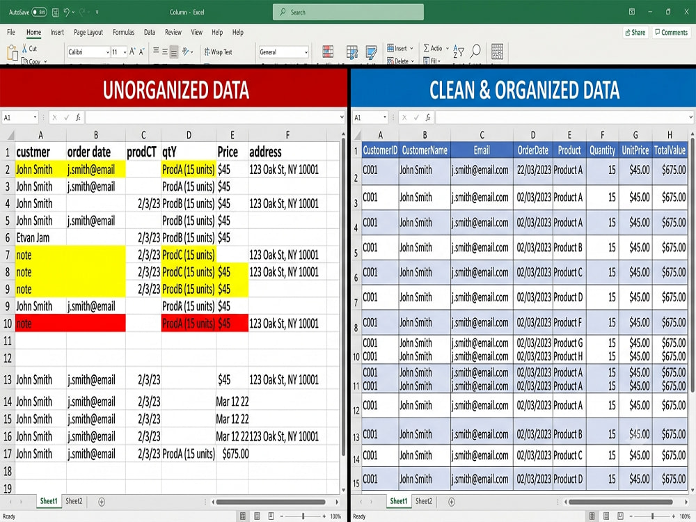
Task: Click Select All corner in unorganized sheet
Action: [x=8, y=135]
